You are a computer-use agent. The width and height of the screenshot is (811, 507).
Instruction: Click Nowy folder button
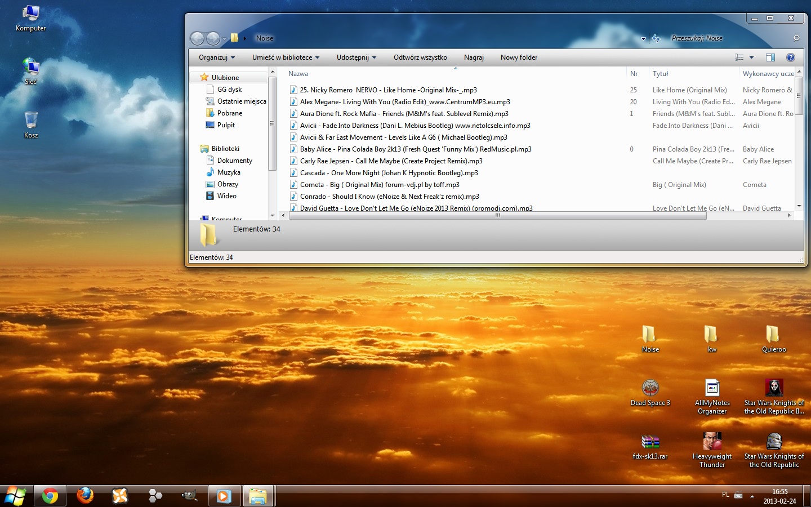coord(519,57)
